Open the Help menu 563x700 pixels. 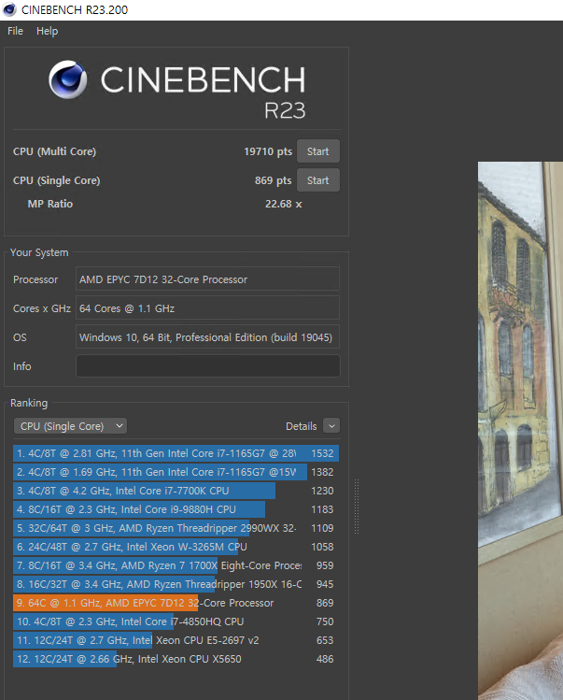[x=48, y=31]
